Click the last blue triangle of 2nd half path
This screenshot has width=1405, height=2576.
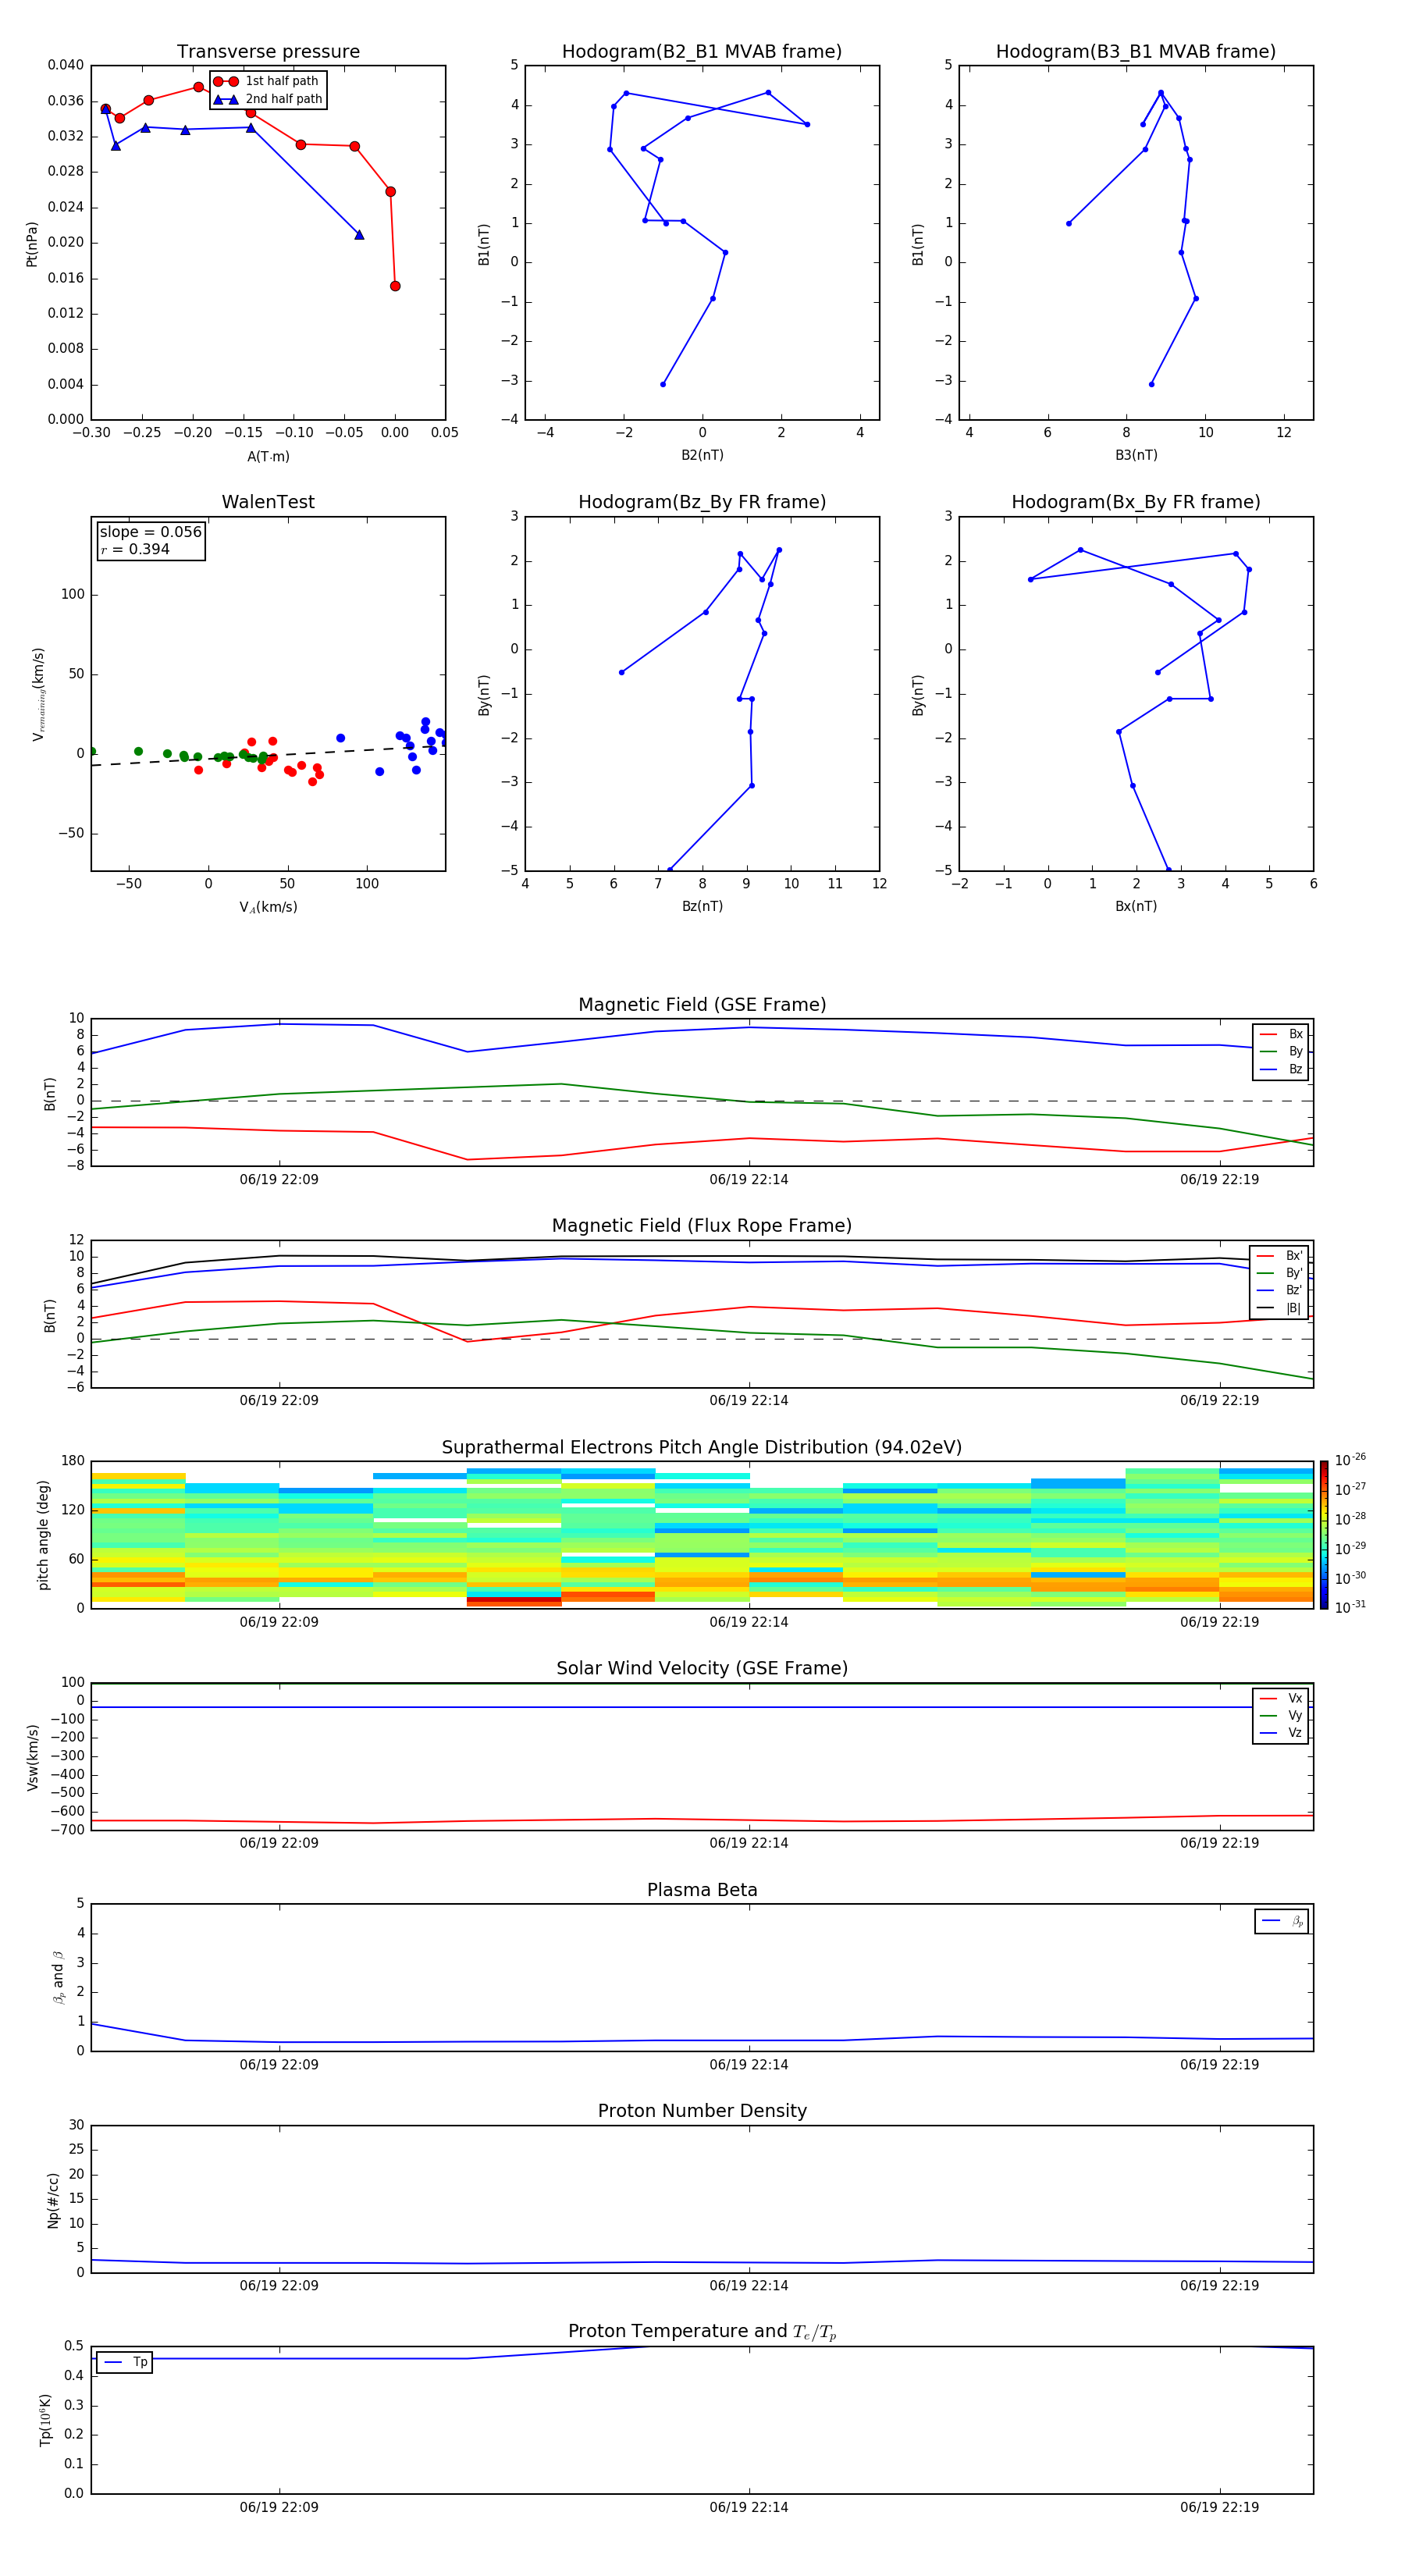point(359,235)
